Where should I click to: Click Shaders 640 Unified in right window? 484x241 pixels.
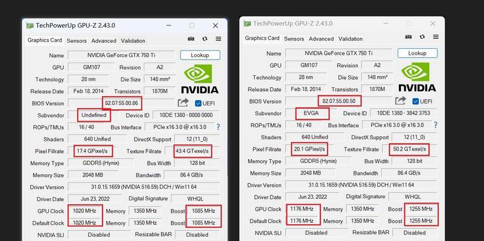314,137
